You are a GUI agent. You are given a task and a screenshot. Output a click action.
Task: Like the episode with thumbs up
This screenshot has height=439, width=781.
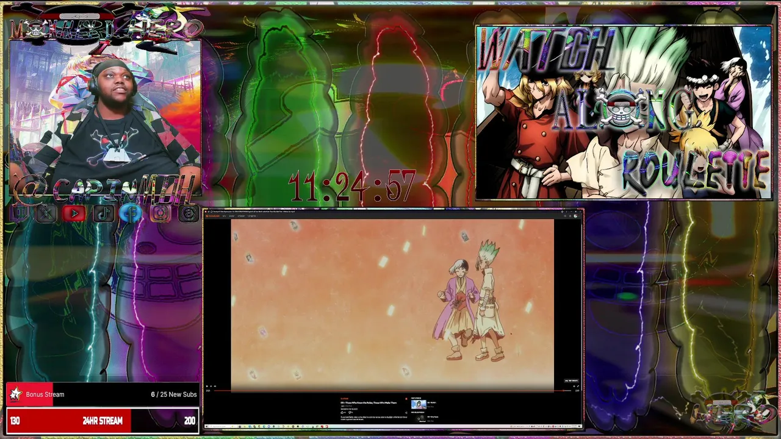tap(342, 412)
